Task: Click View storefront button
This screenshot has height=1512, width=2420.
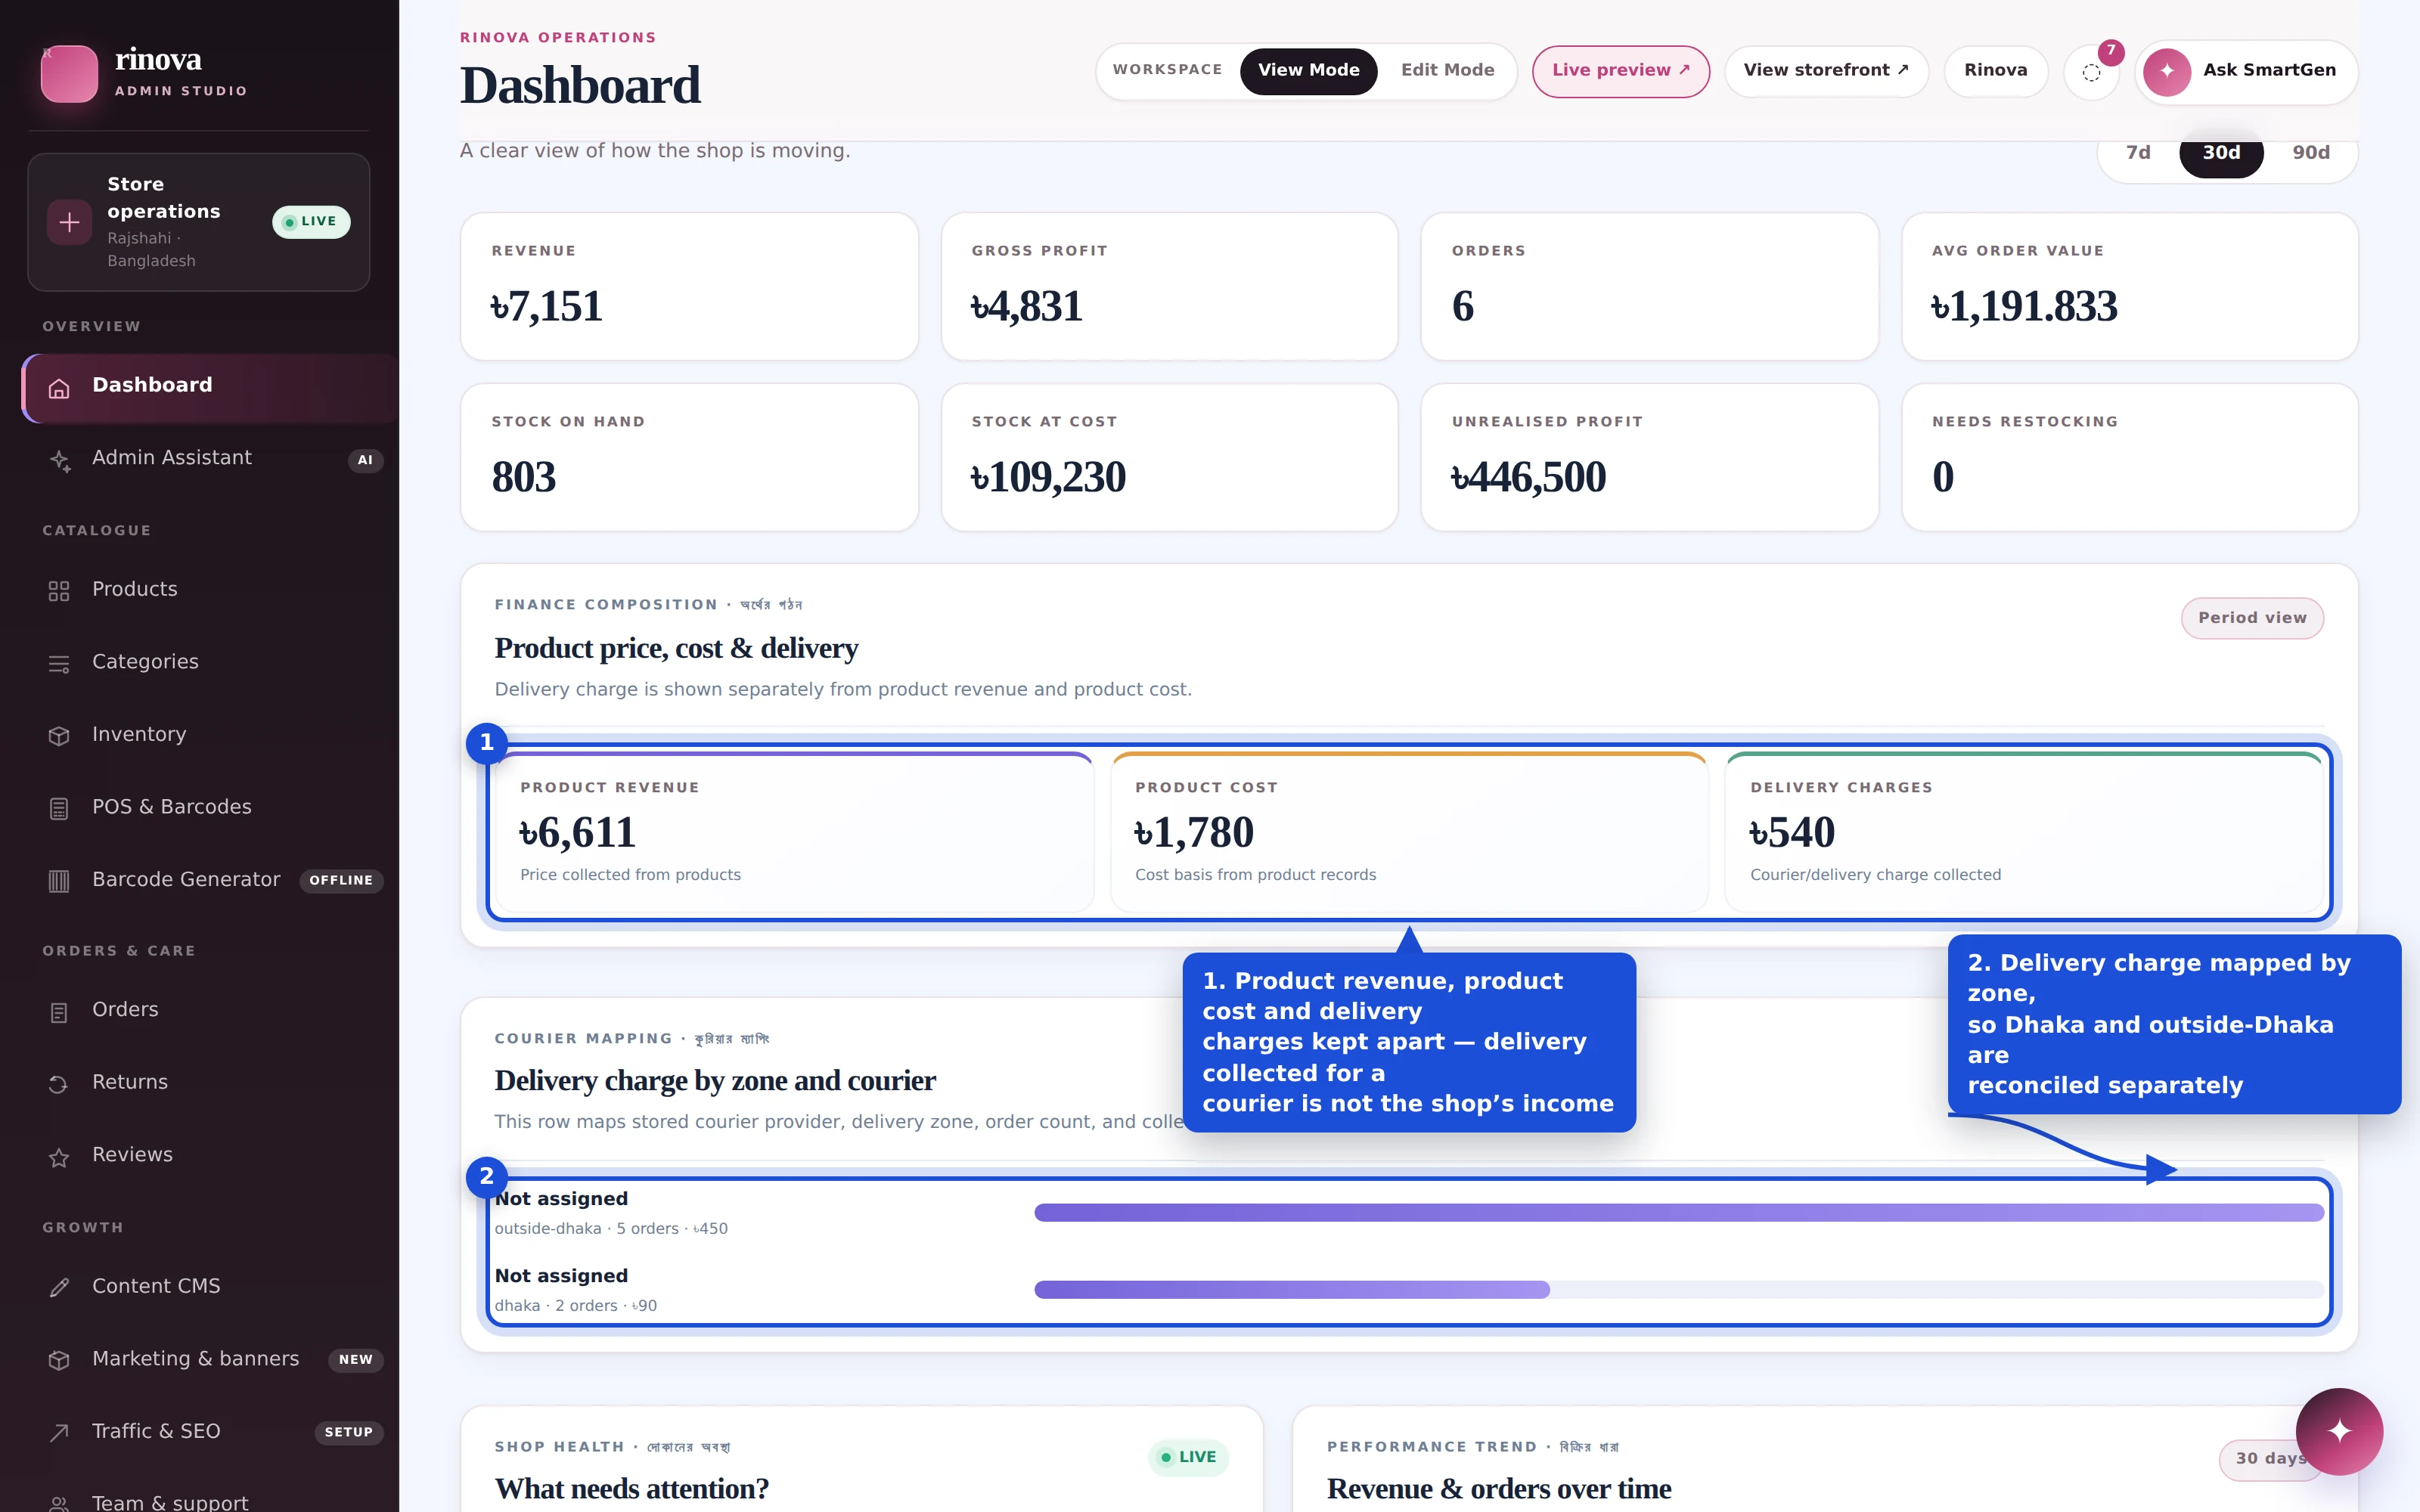Action: [1826, 71]
